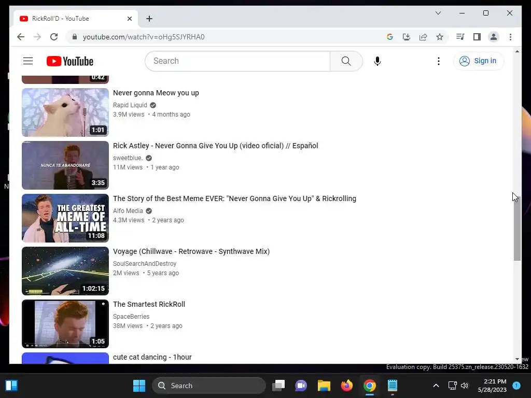
Task: Go forward in browser history
Action: pos(37,37)
